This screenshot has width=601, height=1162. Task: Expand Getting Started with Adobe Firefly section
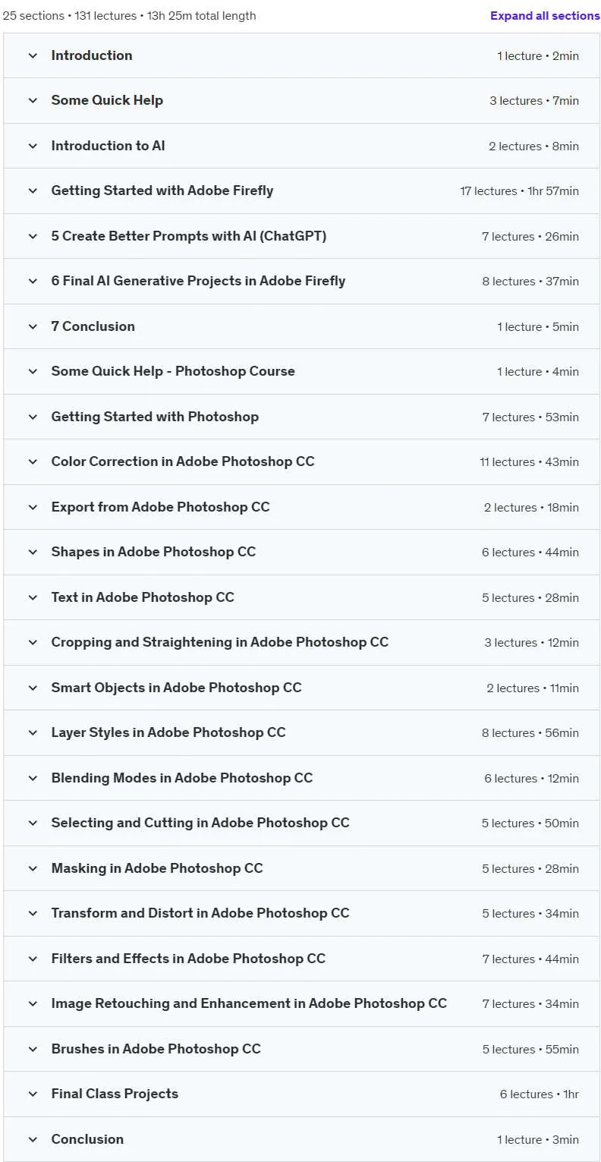[x=301, y=191]
